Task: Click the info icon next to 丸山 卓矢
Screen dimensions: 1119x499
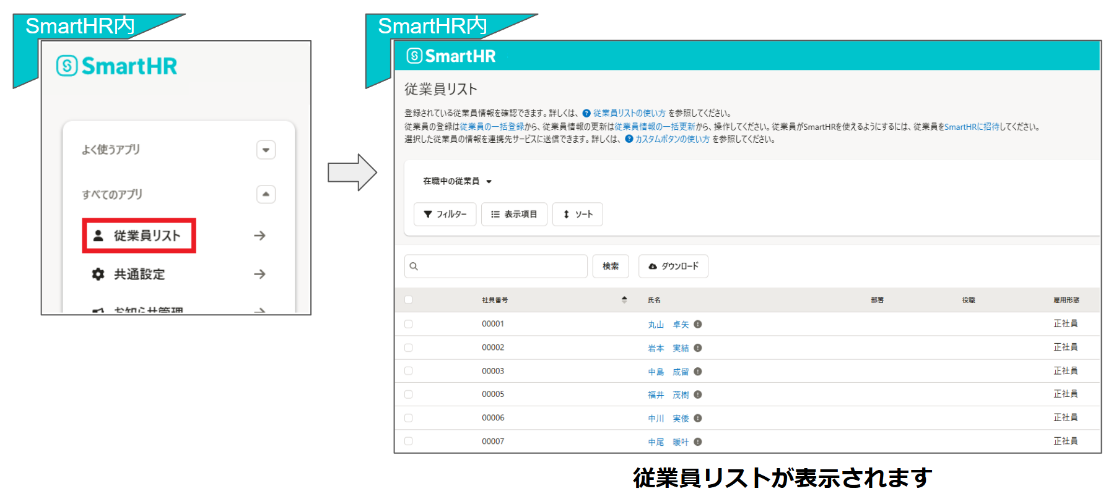Action: coord(698,324)
